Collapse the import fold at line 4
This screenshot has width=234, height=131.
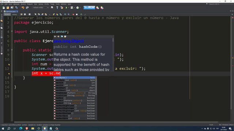click(x=12, y=31)
